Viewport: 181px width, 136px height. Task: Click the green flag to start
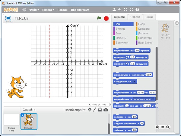(x=99, y=18)
